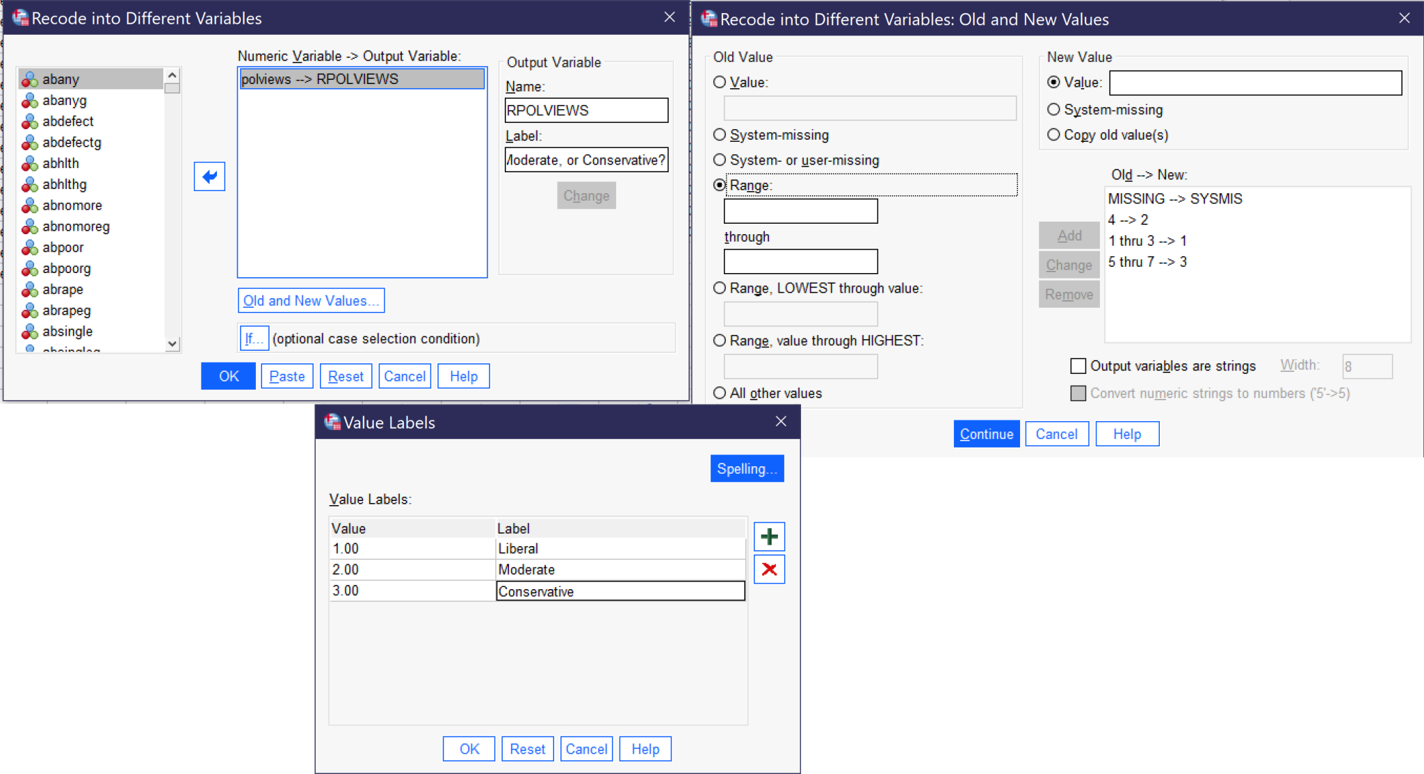The height and width of the screenshot is (774, 1424).
Task: Click the variable icon beside abhlth
Action: pos(30,163)
